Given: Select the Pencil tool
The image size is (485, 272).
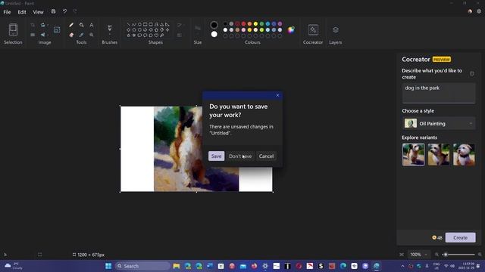Looking at the screenshot, I should [71, 25].
